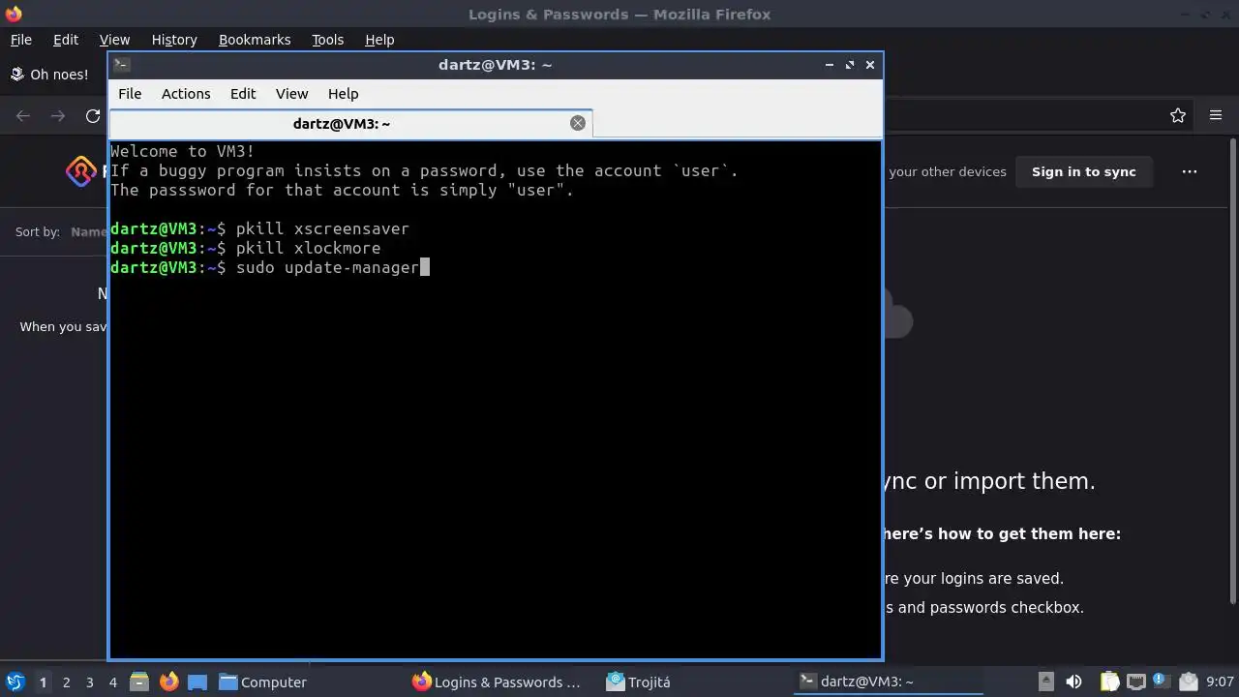
Task: Open the terminal File menu
Action: point(130,94)
